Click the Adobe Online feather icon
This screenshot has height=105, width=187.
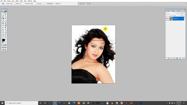click(4, 11)
